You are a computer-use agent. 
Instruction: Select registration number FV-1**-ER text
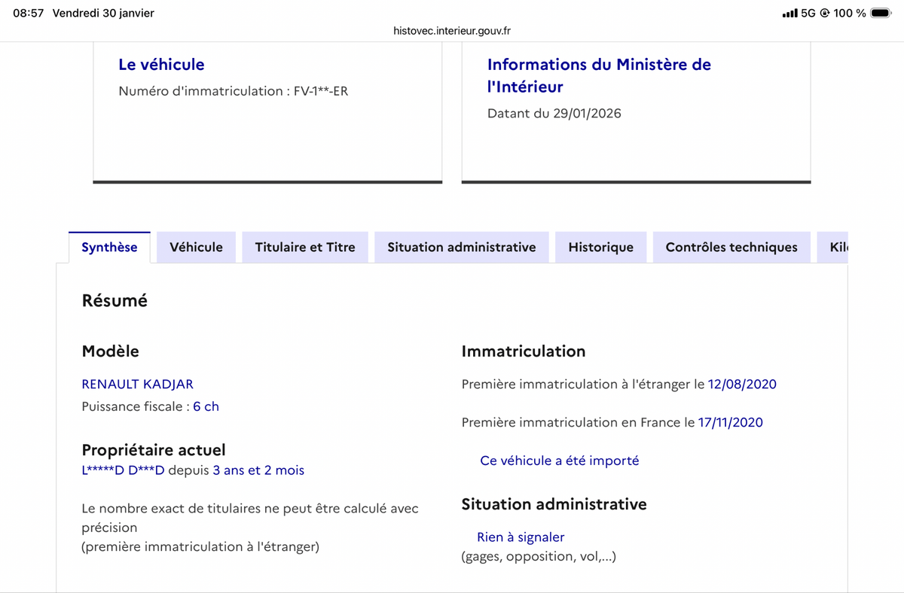(321, 91)
